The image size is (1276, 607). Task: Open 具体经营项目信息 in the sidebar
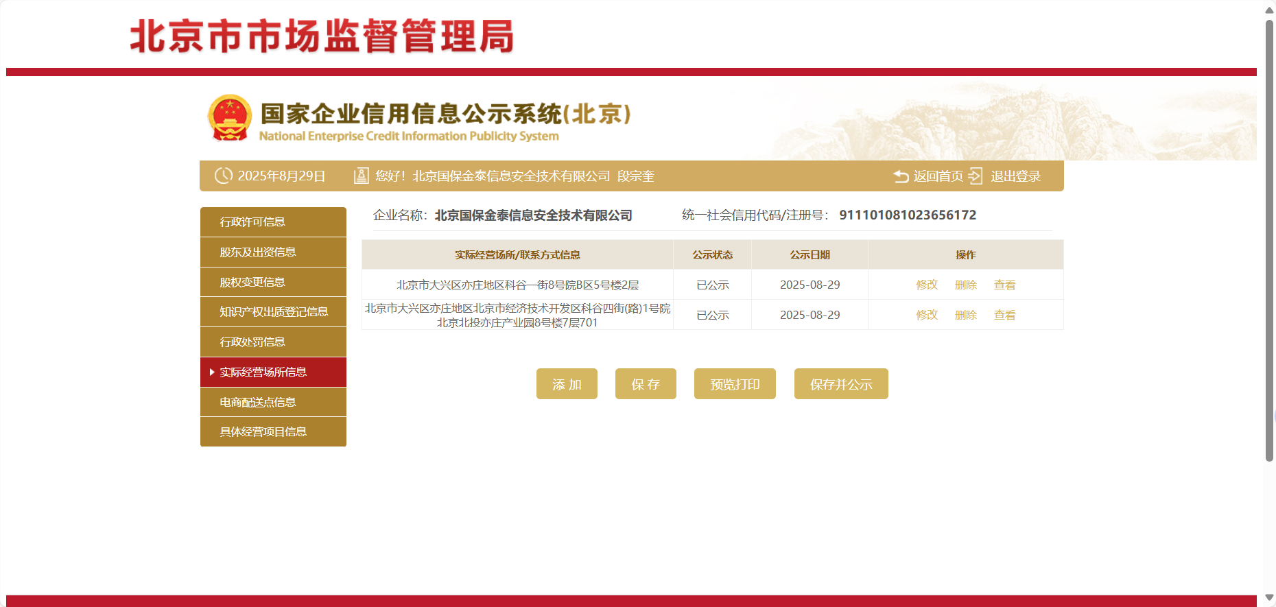point(273,432)
